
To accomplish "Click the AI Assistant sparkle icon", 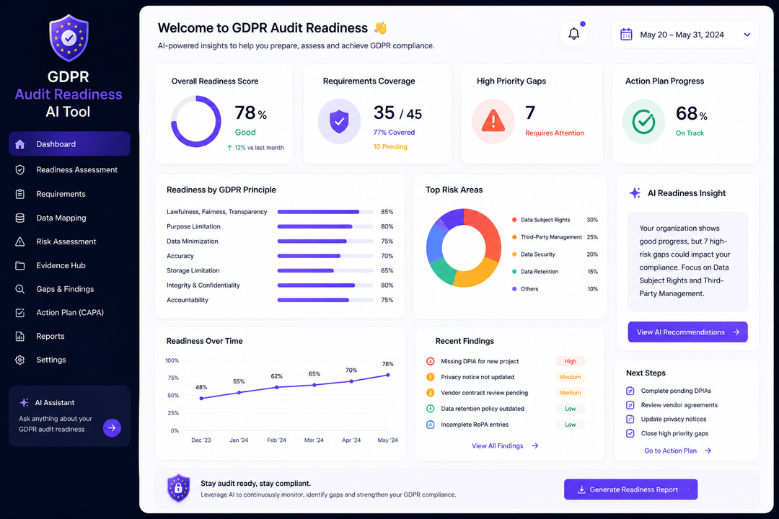I will (24, 402).
